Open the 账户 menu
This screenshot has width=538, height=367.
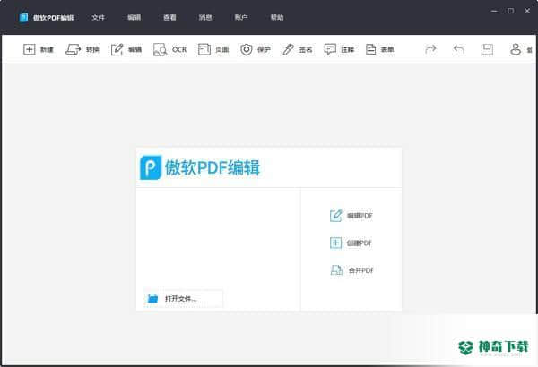241,18
